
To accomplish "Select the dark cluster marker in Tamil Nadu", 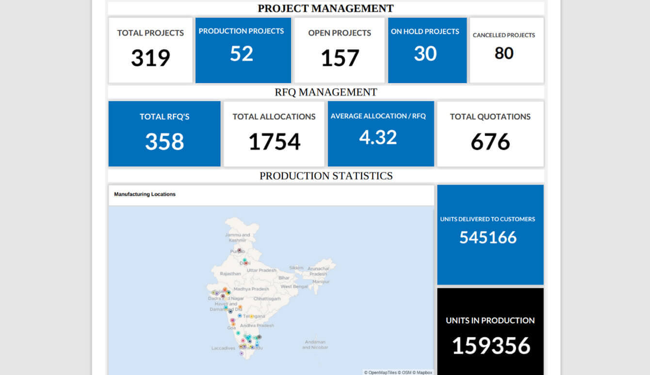I will point(259,336).
